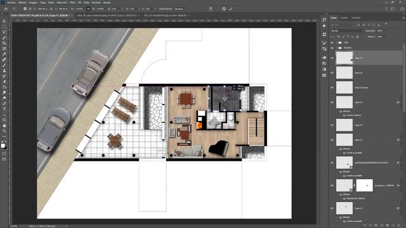This screenshot has height=228, width=406.
Task: Expand the MUROS layer group
Action: (x=337, y=48)
